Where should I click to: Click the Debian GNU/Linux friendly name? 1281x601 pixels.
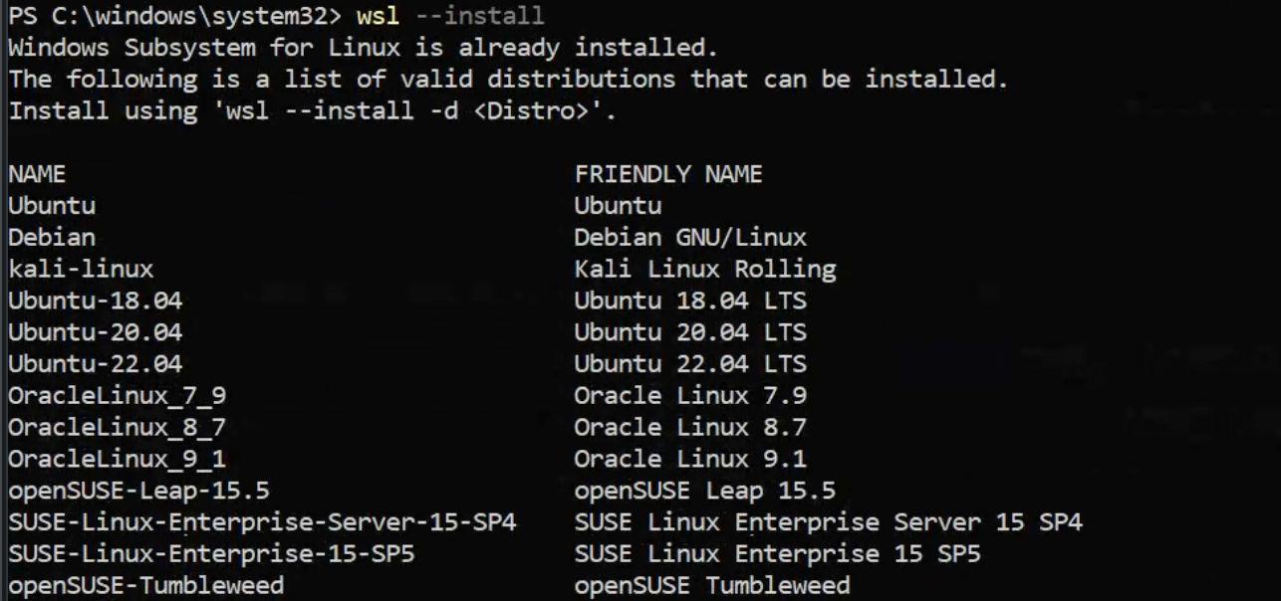[690, 238]
